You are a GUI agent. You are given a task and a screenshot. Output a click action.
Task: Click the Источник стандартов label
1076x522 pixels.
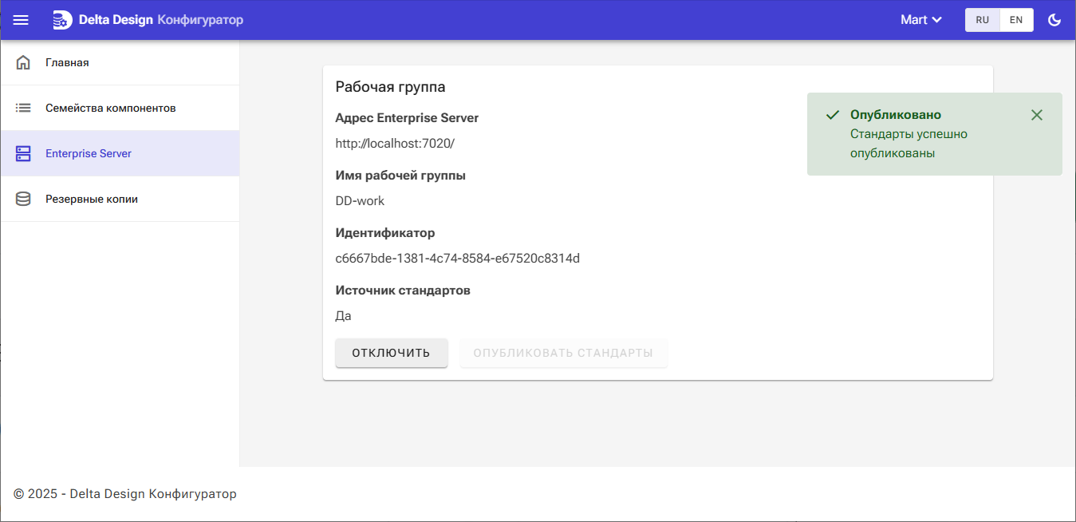[x=403, y=291]
